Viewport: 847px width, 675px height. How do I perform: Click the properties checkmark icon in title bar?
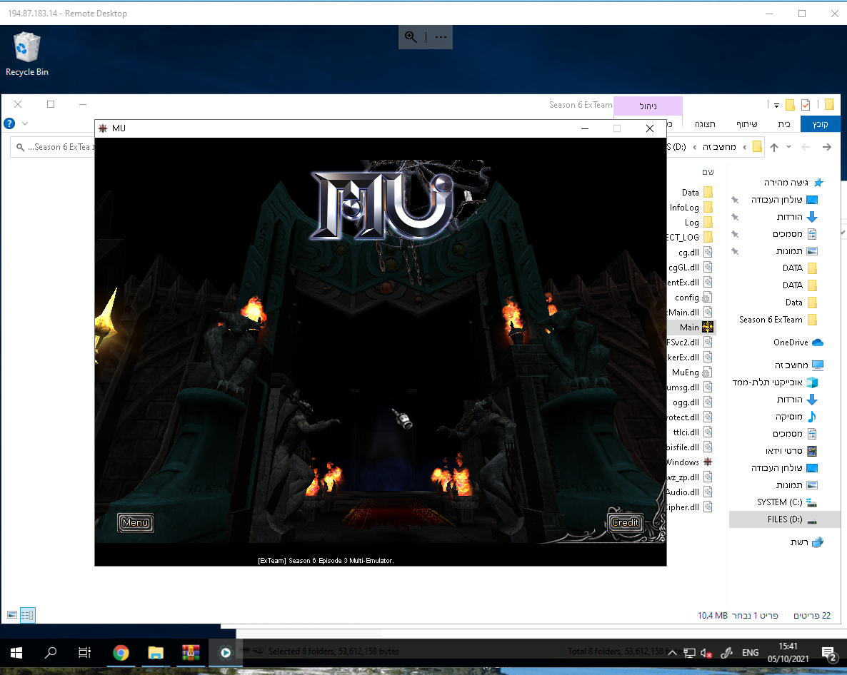[x=806, y=105]
